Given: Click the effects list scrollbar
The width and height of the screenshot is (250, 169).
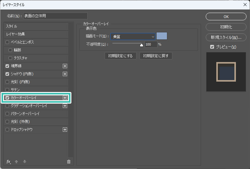Looking at the screenshot, I should tap(71, 90).
